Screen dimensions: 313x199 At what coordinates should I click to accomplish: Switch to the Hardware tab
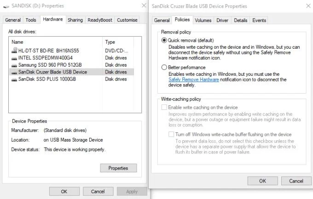[x=53, y=19]
